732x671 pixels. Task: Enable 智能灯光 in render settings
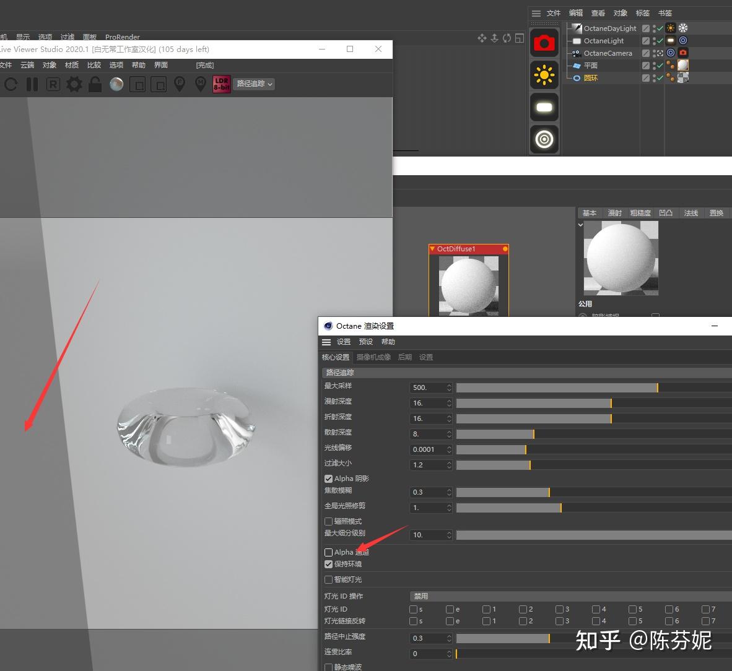click(328, 579)
